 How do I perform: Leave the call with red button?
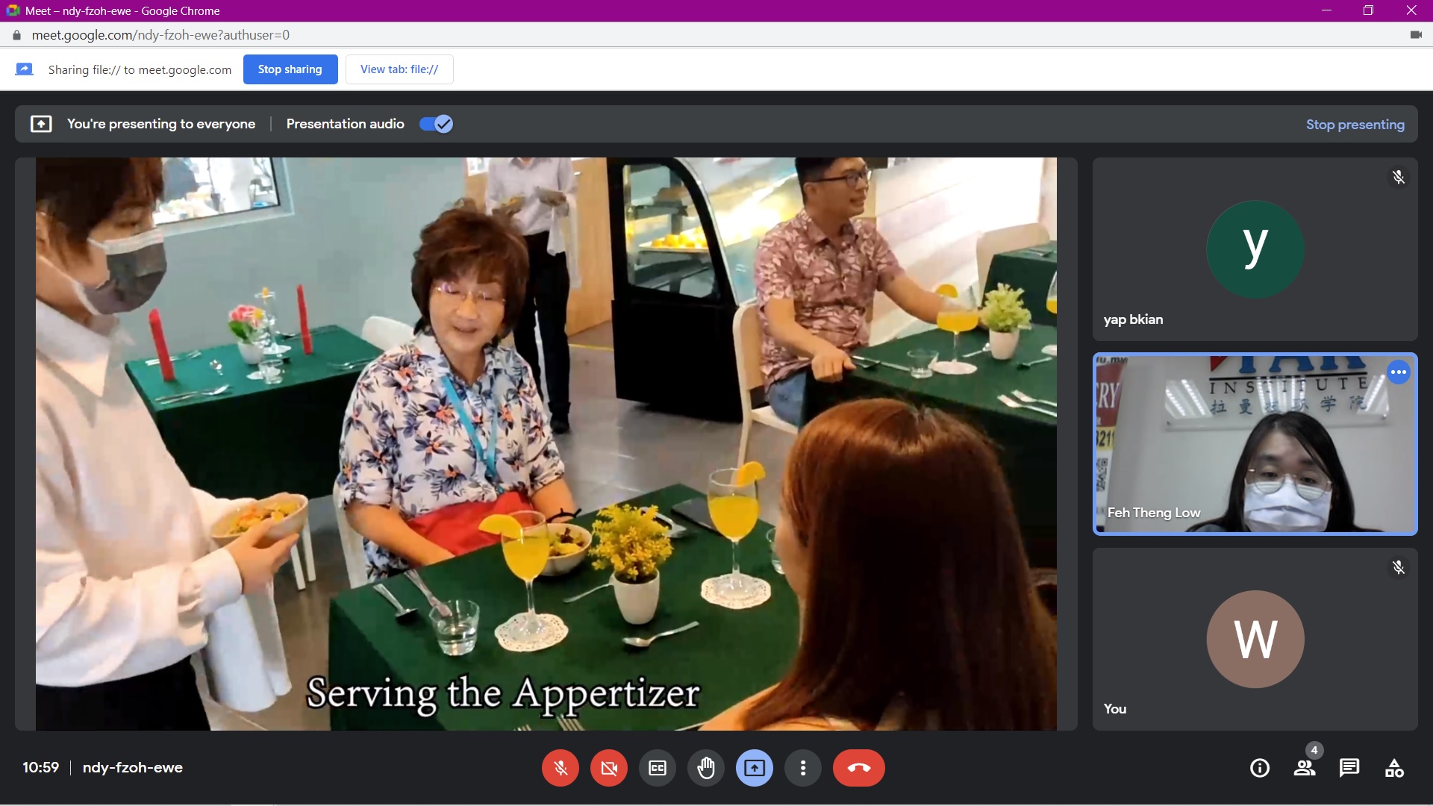(x=859, y=768)
